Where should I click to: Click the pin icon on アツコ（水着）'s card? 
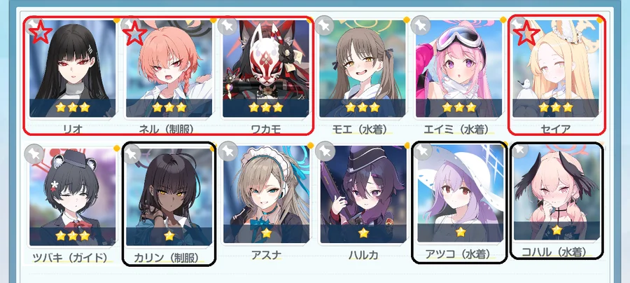422,151
